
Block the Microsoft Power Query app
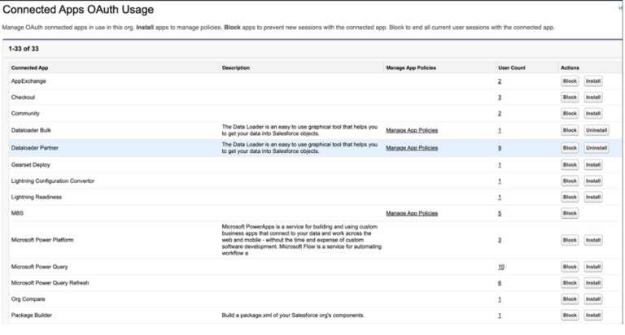click(570, 267)
